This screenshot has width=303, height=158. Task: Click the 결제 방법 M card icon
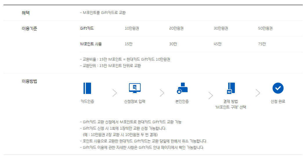coord(231,88)
